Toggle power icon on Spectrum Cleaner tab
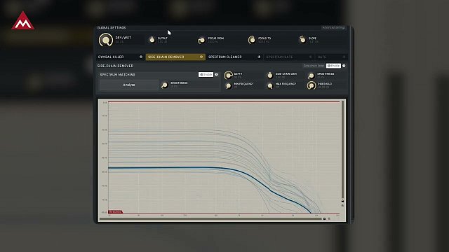This screenshot has width=449, height=252. (259, 57)
